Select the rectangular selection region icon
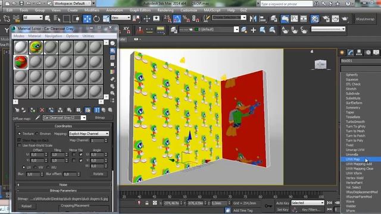Image resolution: width=381 pixels, height=214 pixels. coord(66,19)
